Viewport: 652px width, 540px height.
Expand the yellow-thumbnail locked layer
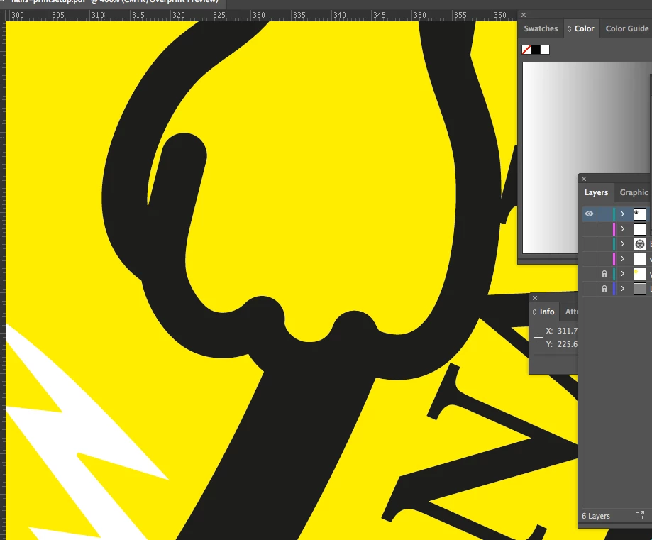coord(622,274)
